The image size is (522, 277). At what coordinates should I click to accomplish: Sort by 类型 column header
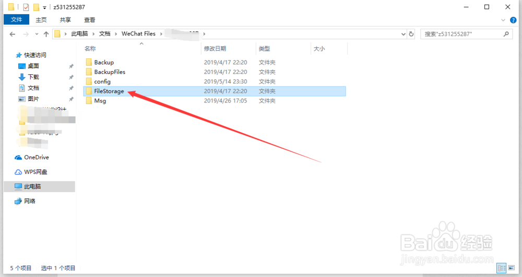pos(264,48)
